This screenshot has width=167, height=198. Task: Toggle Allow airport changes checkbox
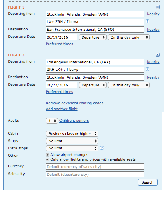[47, 155]
